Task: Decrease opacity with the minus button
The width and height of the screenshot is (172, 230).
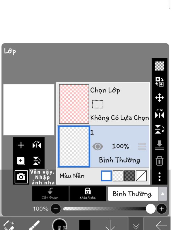Action: (56, 209)
